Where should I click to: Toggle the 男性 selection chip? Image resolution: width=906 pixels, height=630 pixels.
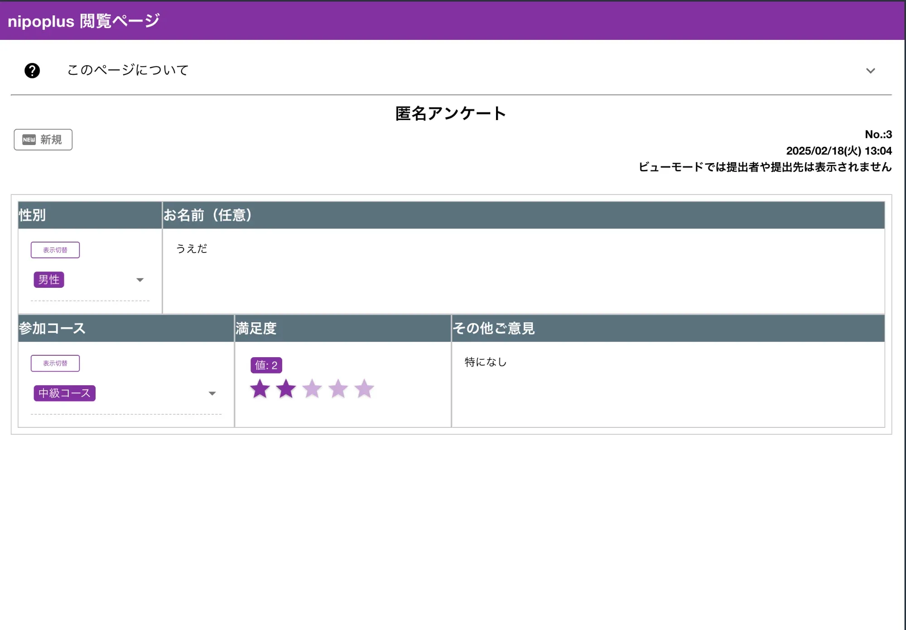(x=49, y=280)
